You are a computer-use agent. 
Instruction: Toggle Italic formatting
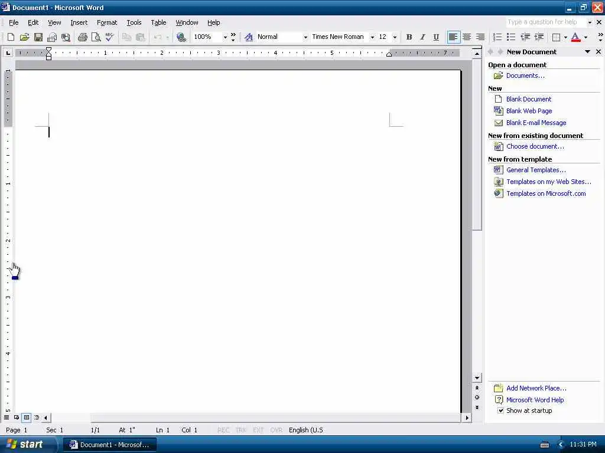point(422,37)
